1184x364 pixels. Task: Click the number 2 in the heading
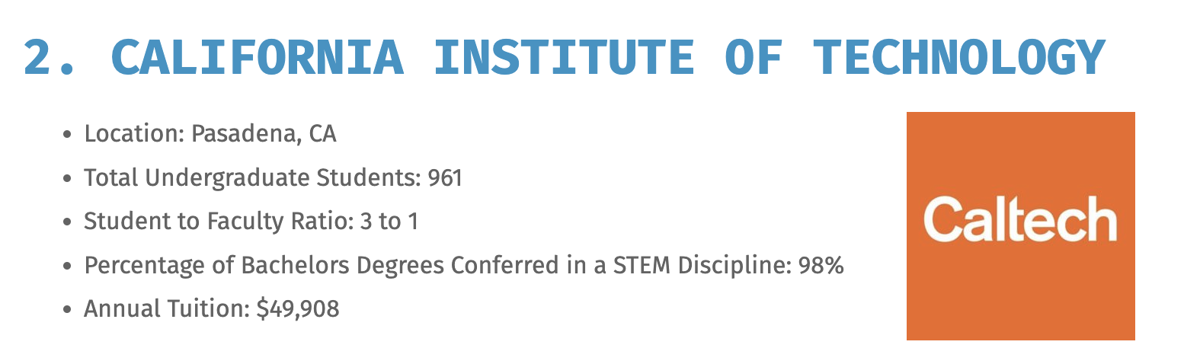pos(37,57)
